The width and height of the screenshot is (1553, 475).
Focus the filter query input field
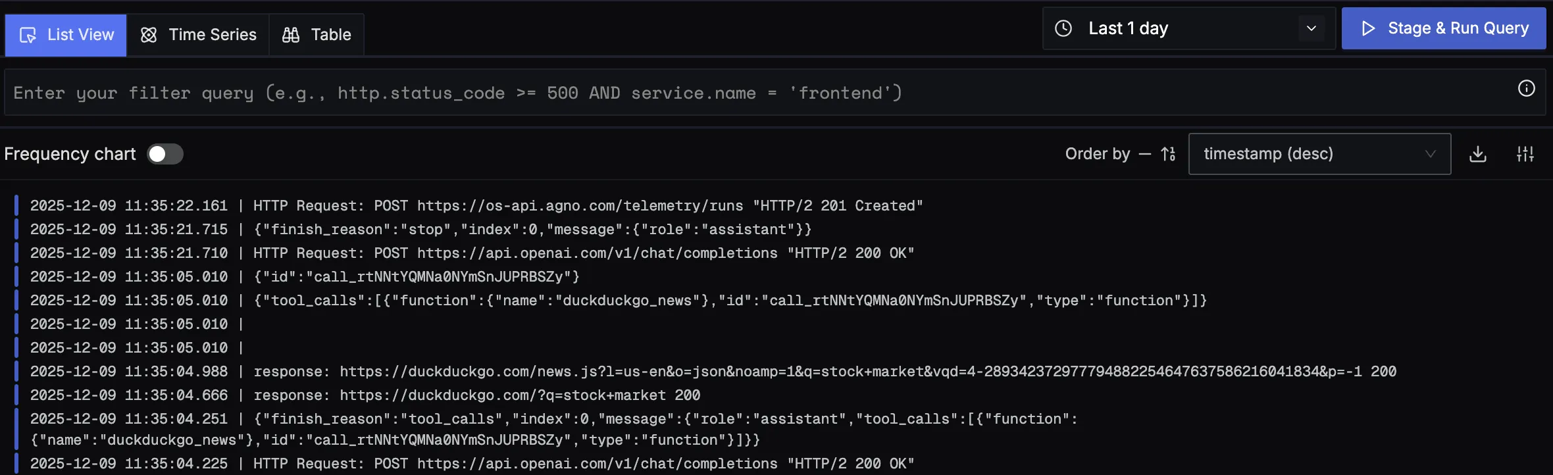click(757, 93)
